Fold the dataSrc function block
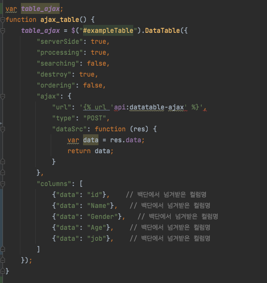 click(2, 129)
